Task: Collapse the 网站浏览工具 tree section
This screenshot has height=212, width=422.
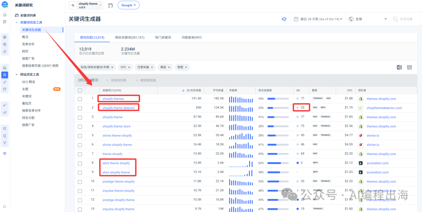Action: click(16, 75)
